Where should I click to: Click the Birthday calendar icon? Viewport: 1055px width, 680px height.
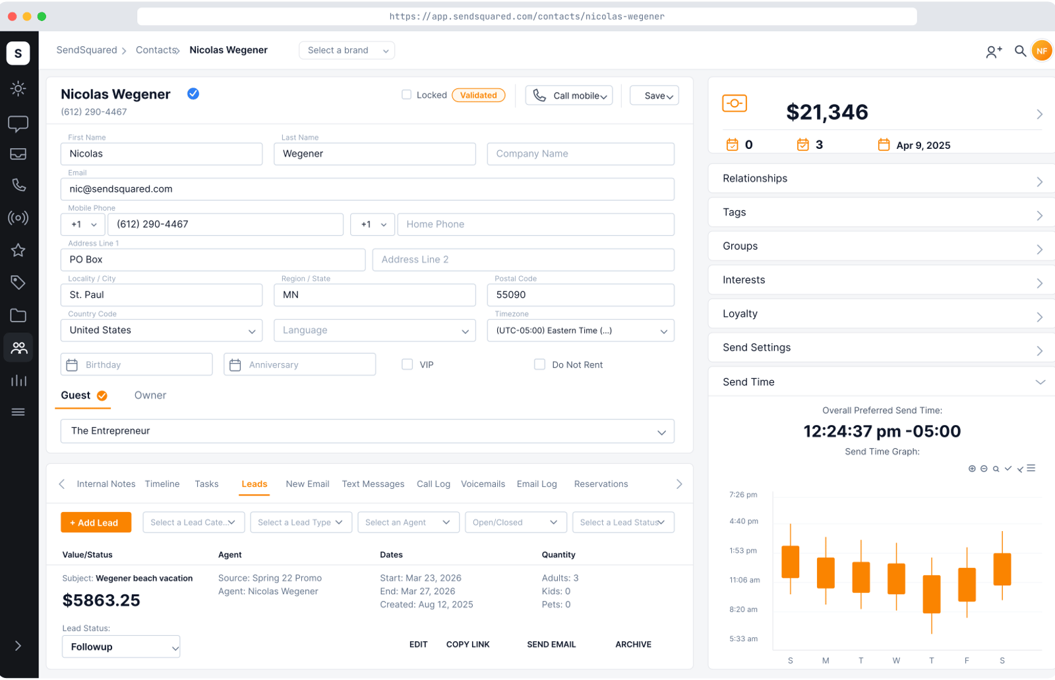(x=73, y=365)
